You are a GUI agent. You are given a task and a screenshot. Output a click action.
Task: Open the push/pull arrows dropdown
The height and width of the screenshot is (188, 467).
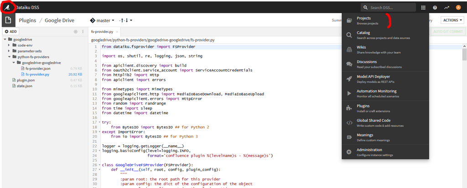point(125,20)
